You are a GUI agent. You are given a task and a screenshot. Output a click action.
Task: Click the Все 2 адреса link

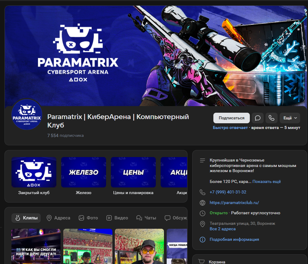[222, 229]
